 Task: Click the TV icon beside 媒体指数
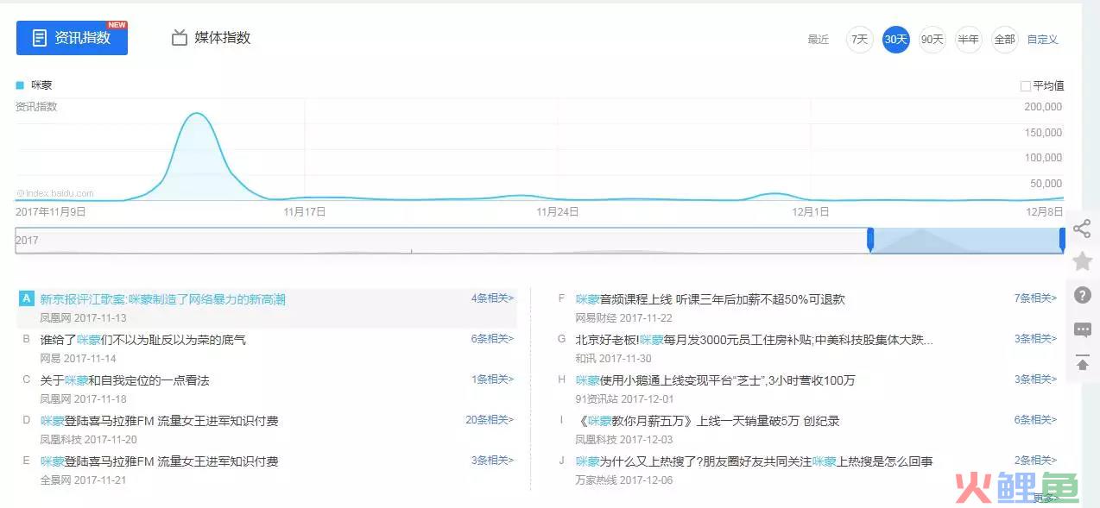click(179, 38)
